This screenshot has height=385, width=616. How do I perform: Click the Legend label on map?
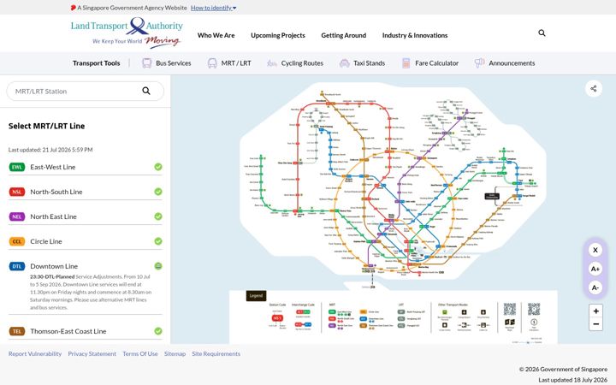click(x=256, y=295)
